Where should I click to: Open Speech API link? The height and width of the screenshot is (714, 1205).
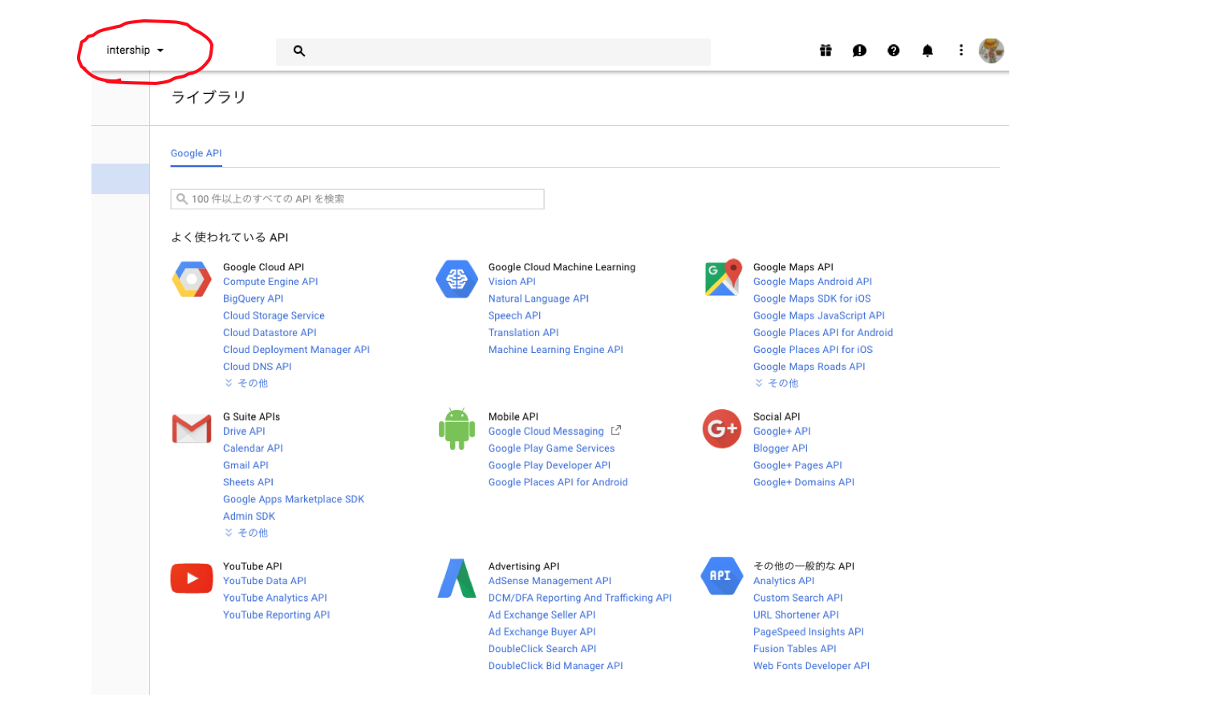(514, 316)
